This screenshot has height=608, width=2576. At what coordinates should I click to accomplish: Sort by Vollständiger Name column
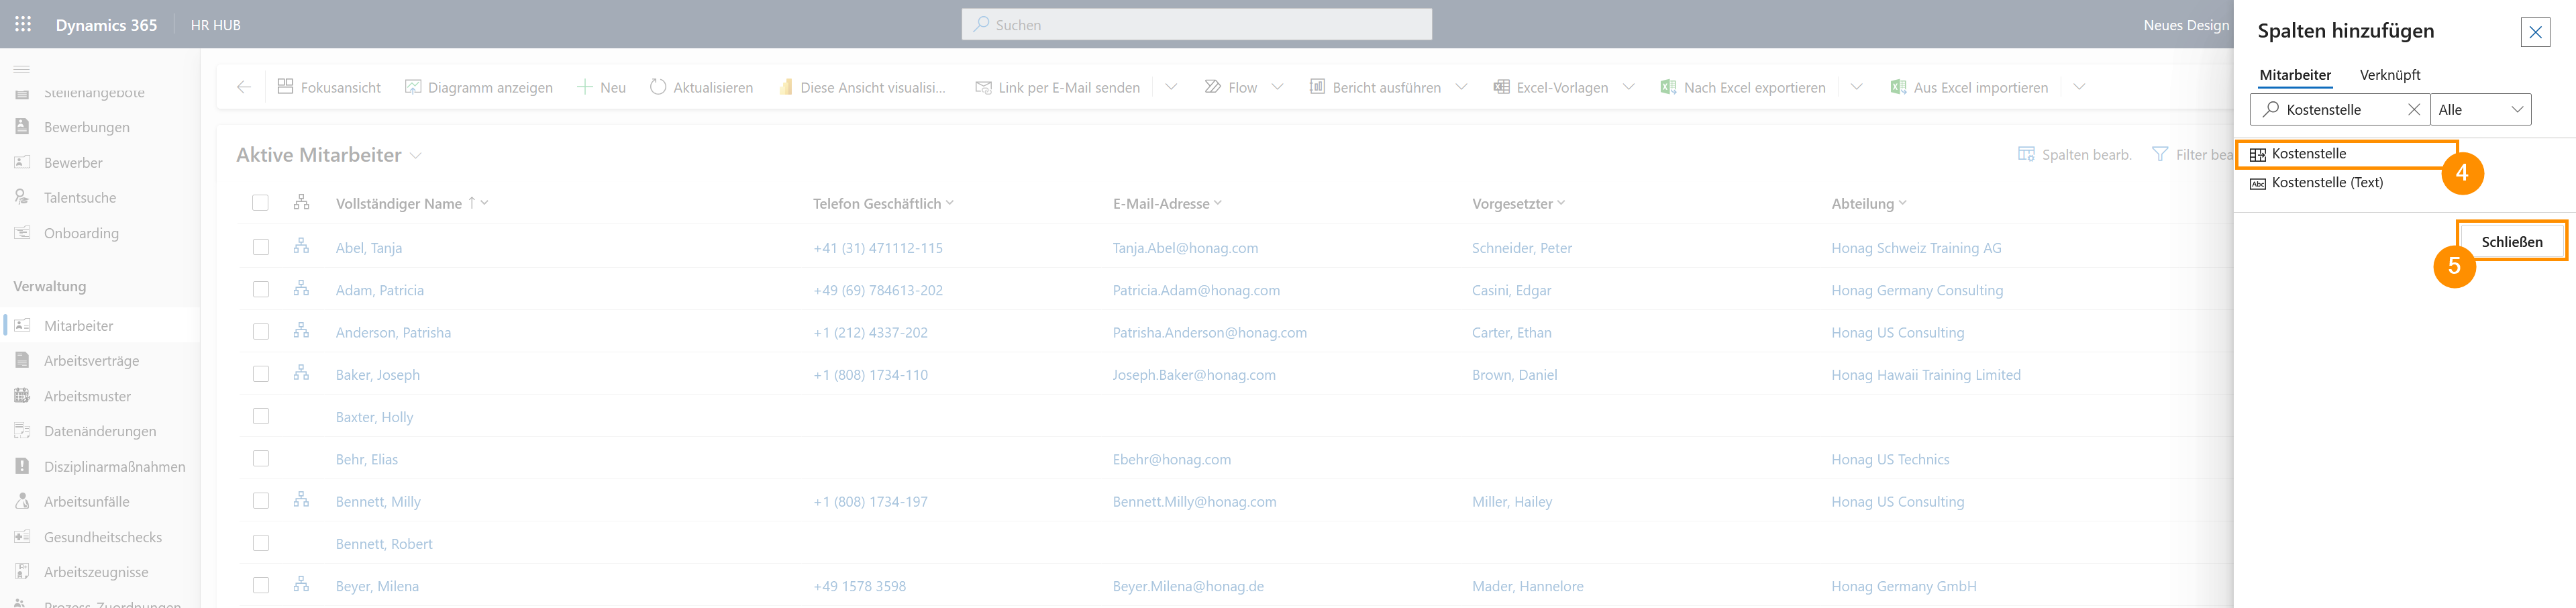[399, 203]
